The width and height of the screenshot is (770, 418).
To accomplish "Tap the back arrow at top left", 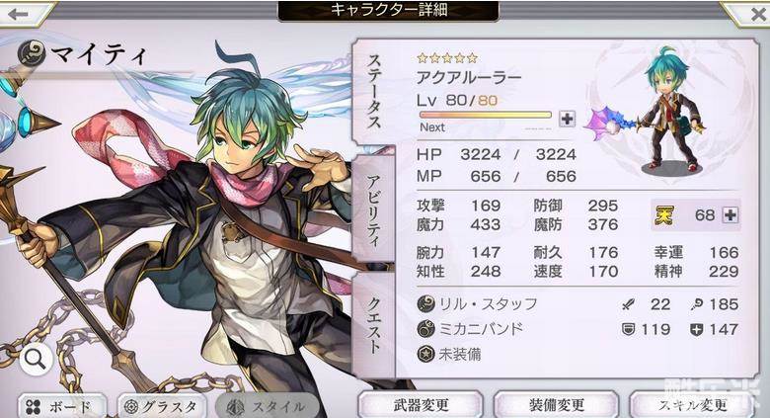I will click(20, 13).
